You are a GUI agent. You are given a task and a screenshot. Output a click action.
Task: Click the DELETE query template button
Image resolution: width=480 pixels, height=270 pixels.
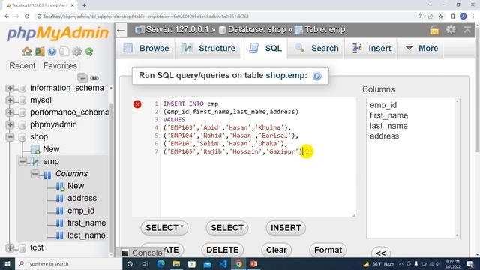[222, 250]
